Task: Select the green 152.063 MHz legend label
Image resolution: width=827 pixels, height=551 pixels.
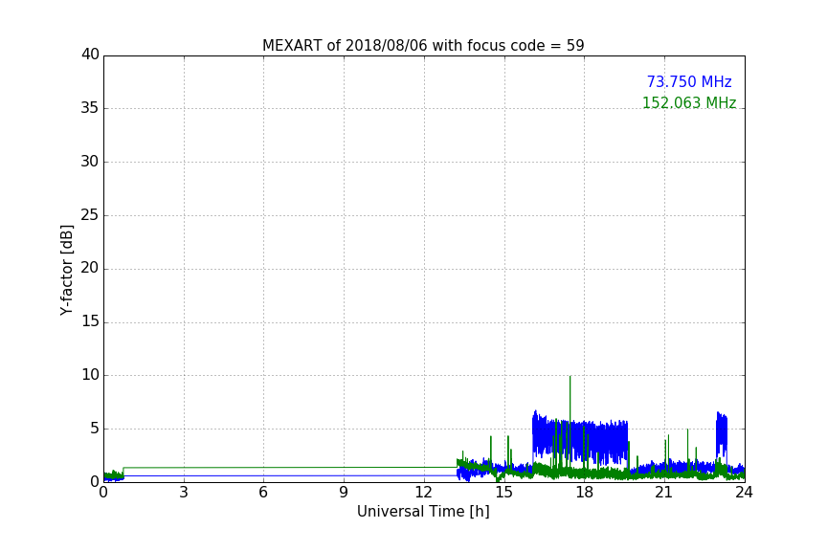Action: 689,102
